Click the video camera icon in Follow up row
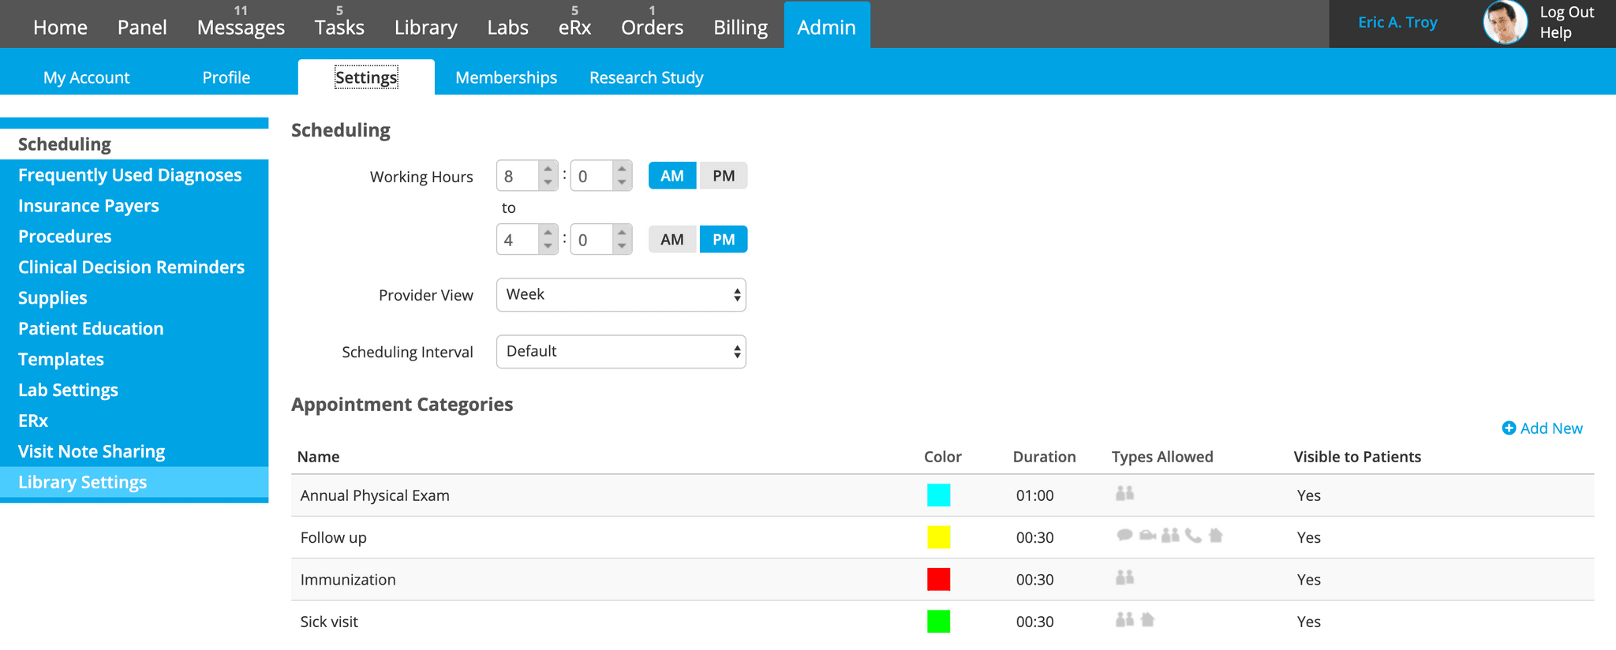This screenshot has height=650, width=1616. (x=1147, y=536)
